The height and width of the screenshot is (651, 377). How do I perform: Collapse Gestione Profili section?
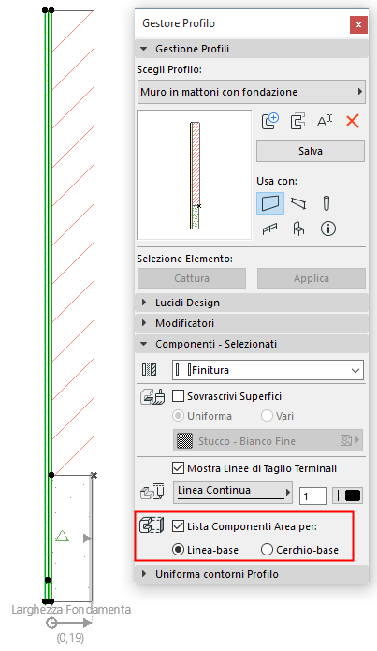click(252, 49)
